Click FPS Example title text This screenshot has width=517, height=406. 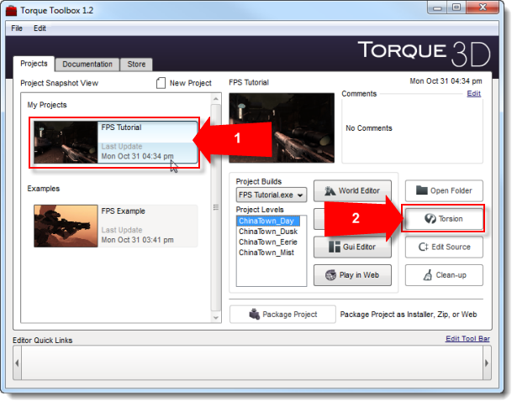pos(123,211)
